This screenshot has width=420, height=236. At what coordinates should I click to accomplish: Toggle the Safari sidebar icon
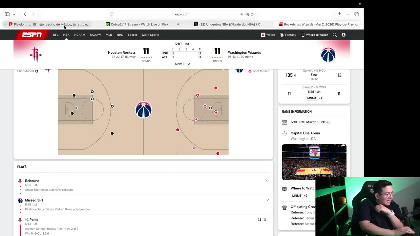point(7,14)
